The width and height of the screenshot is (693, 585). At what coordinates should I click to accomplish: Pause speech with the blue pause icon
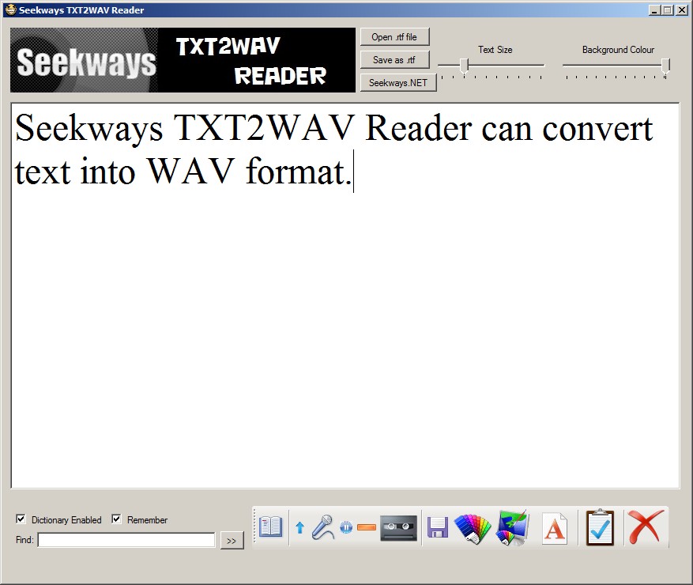point(346,527)
